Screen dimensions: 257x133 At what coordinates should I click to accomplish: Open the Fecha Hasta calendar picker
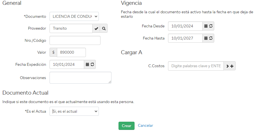coord(206,38)
